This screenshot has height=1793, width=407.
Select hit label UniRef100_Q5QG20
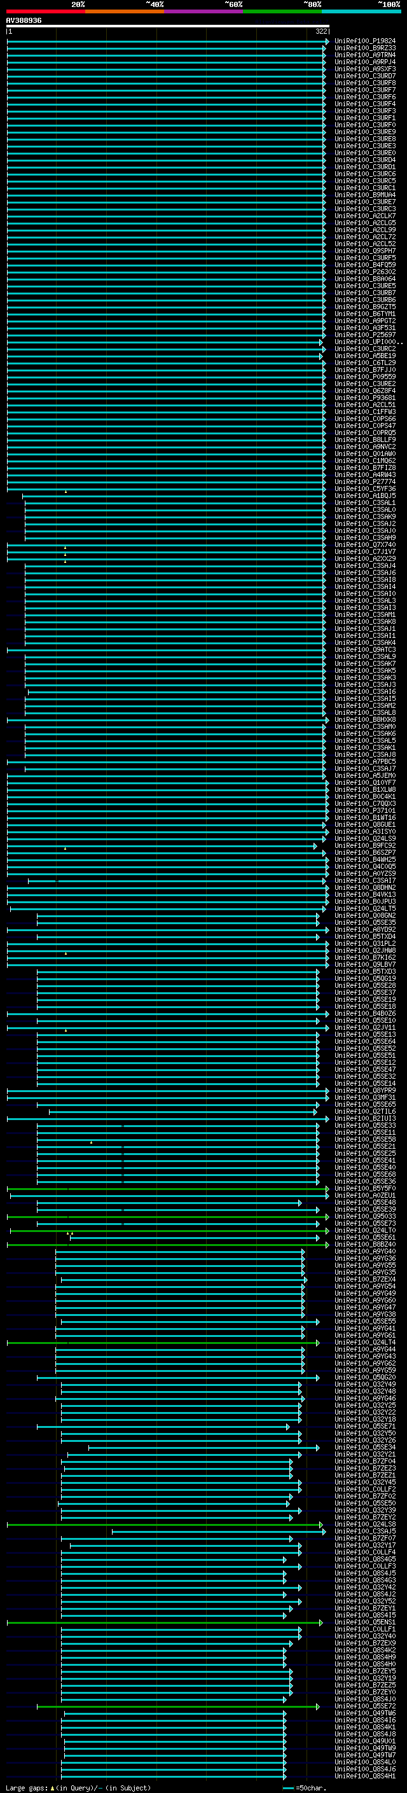pyautogui.click(x=364, y=1377)
